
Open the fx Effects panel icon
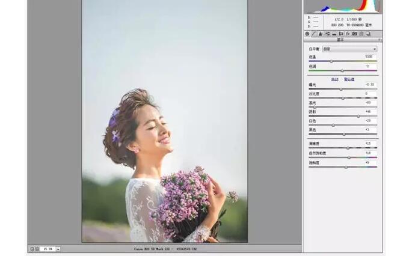coord(348,34)
